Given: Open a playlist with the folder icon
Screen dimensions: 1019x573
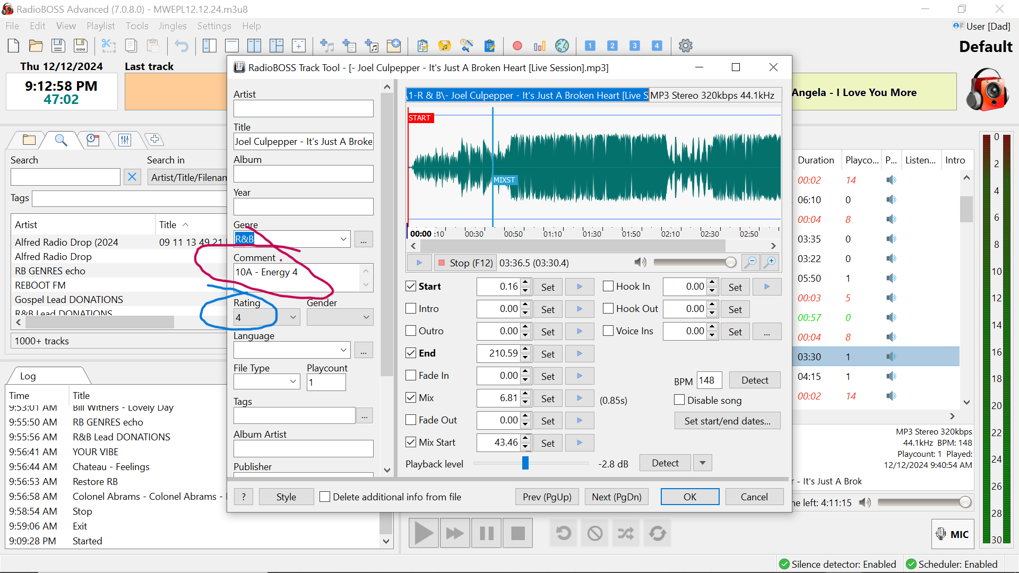Looking at the screenshot, I should (x=36, y=46).
